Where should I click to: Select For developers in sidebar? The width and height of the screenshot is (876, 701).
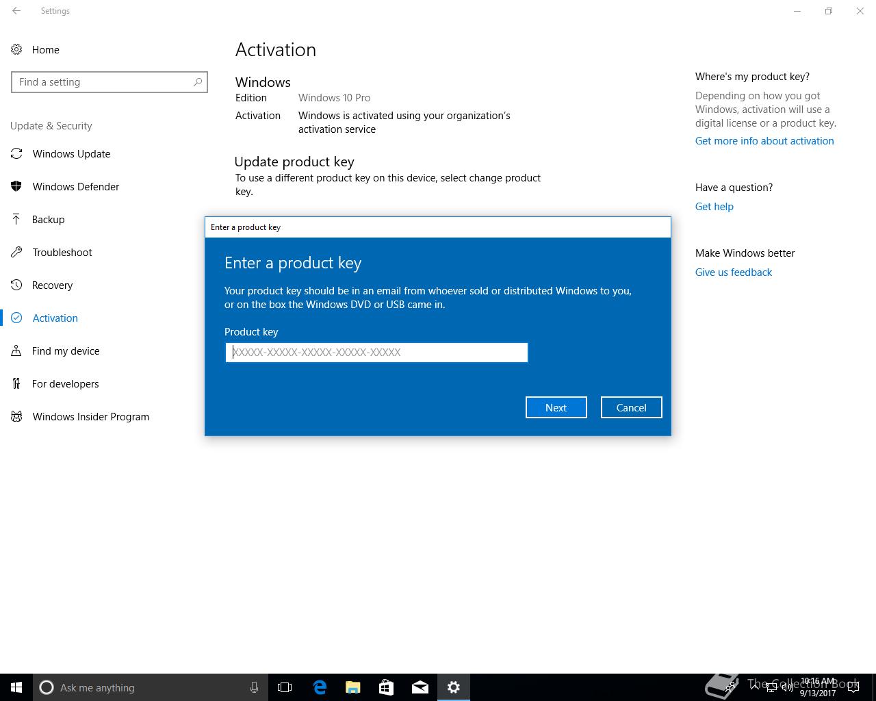66,384
